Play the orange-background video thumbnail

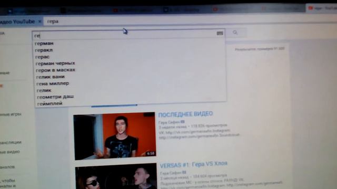point(115,136)
